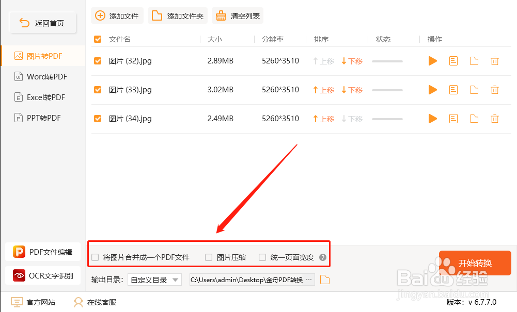Enable 图片压缩 checkbox
Image resolution: width=517 pixels, height=312 pixels.
click(x=209, y=257)
